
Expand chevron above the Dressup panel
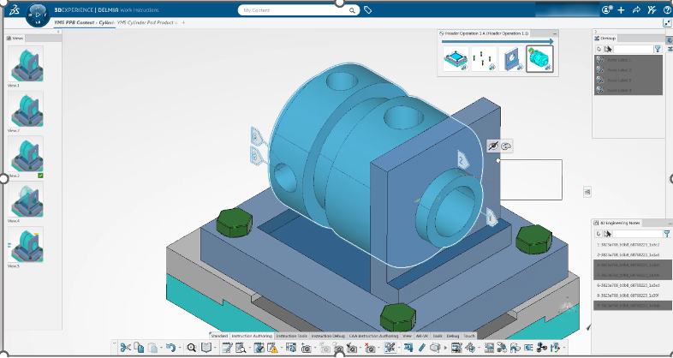pos(595,32)
